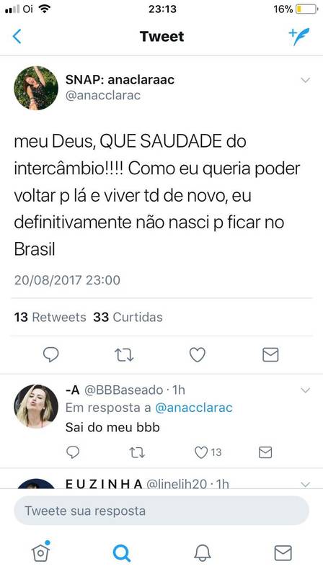
Task: Open the Notifications bell tab
Action: pyautogui.click(x=203, y=552)
